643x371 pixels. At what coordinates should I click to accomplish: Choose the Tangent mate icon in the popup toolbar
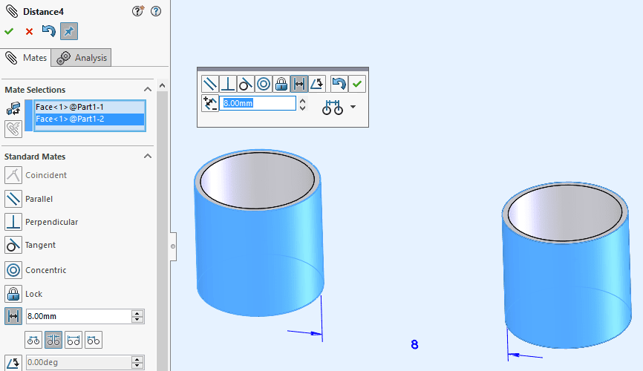[246, 84]
